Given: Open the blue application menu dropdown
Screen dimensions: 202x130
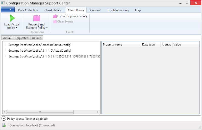Looking at the screenshot, I should point(8,10).
